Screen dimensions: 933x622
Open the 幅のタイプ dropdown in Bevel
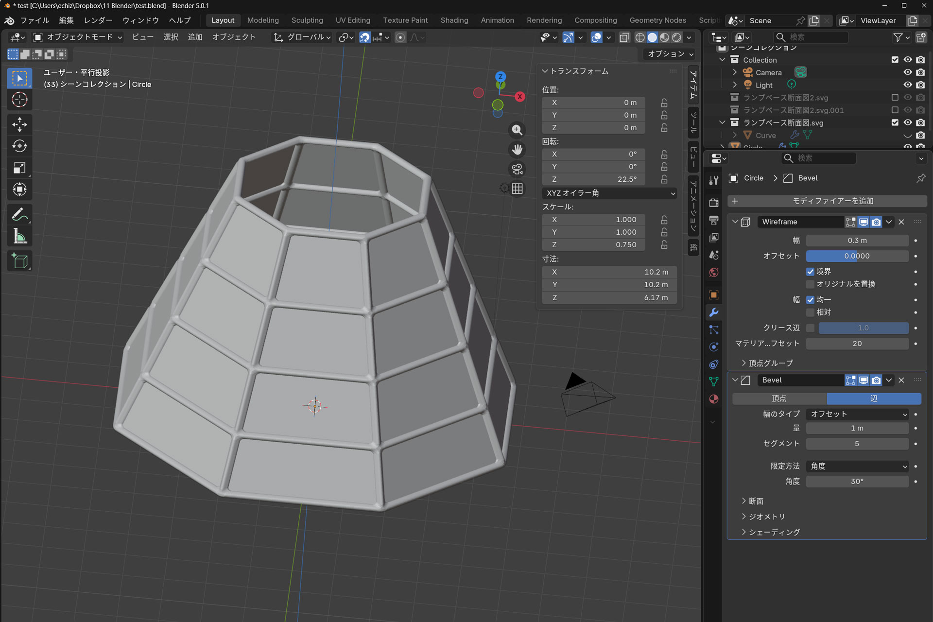coord(857,414)
